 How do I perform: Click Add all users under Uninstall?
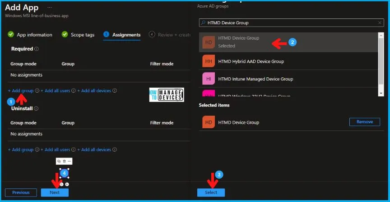[56, 150]
